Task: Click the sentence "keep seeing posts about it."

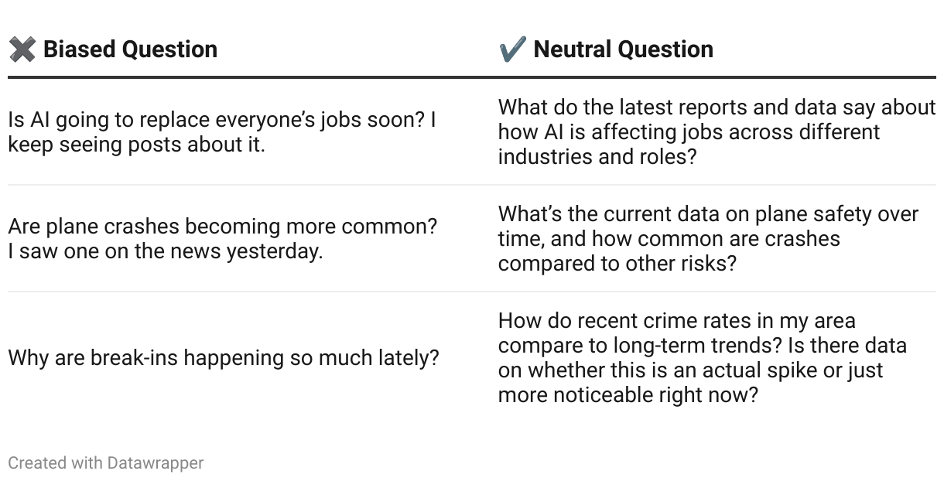Action: coord(137,145)
